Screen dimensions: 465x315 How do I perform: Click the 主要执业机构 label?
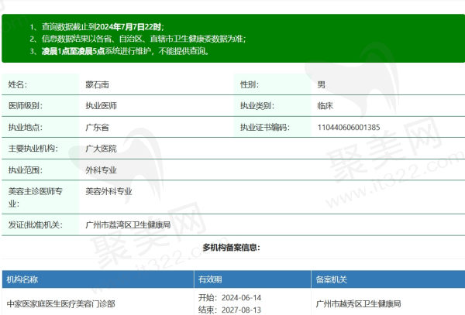(33, 149)
